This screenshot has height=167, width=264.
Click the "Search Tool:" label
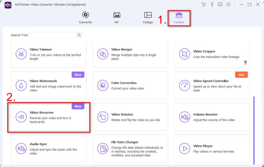coord(19,35)
